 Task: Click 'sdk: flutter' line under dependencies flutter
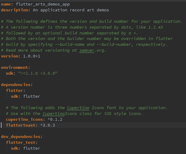click(25, 97)
